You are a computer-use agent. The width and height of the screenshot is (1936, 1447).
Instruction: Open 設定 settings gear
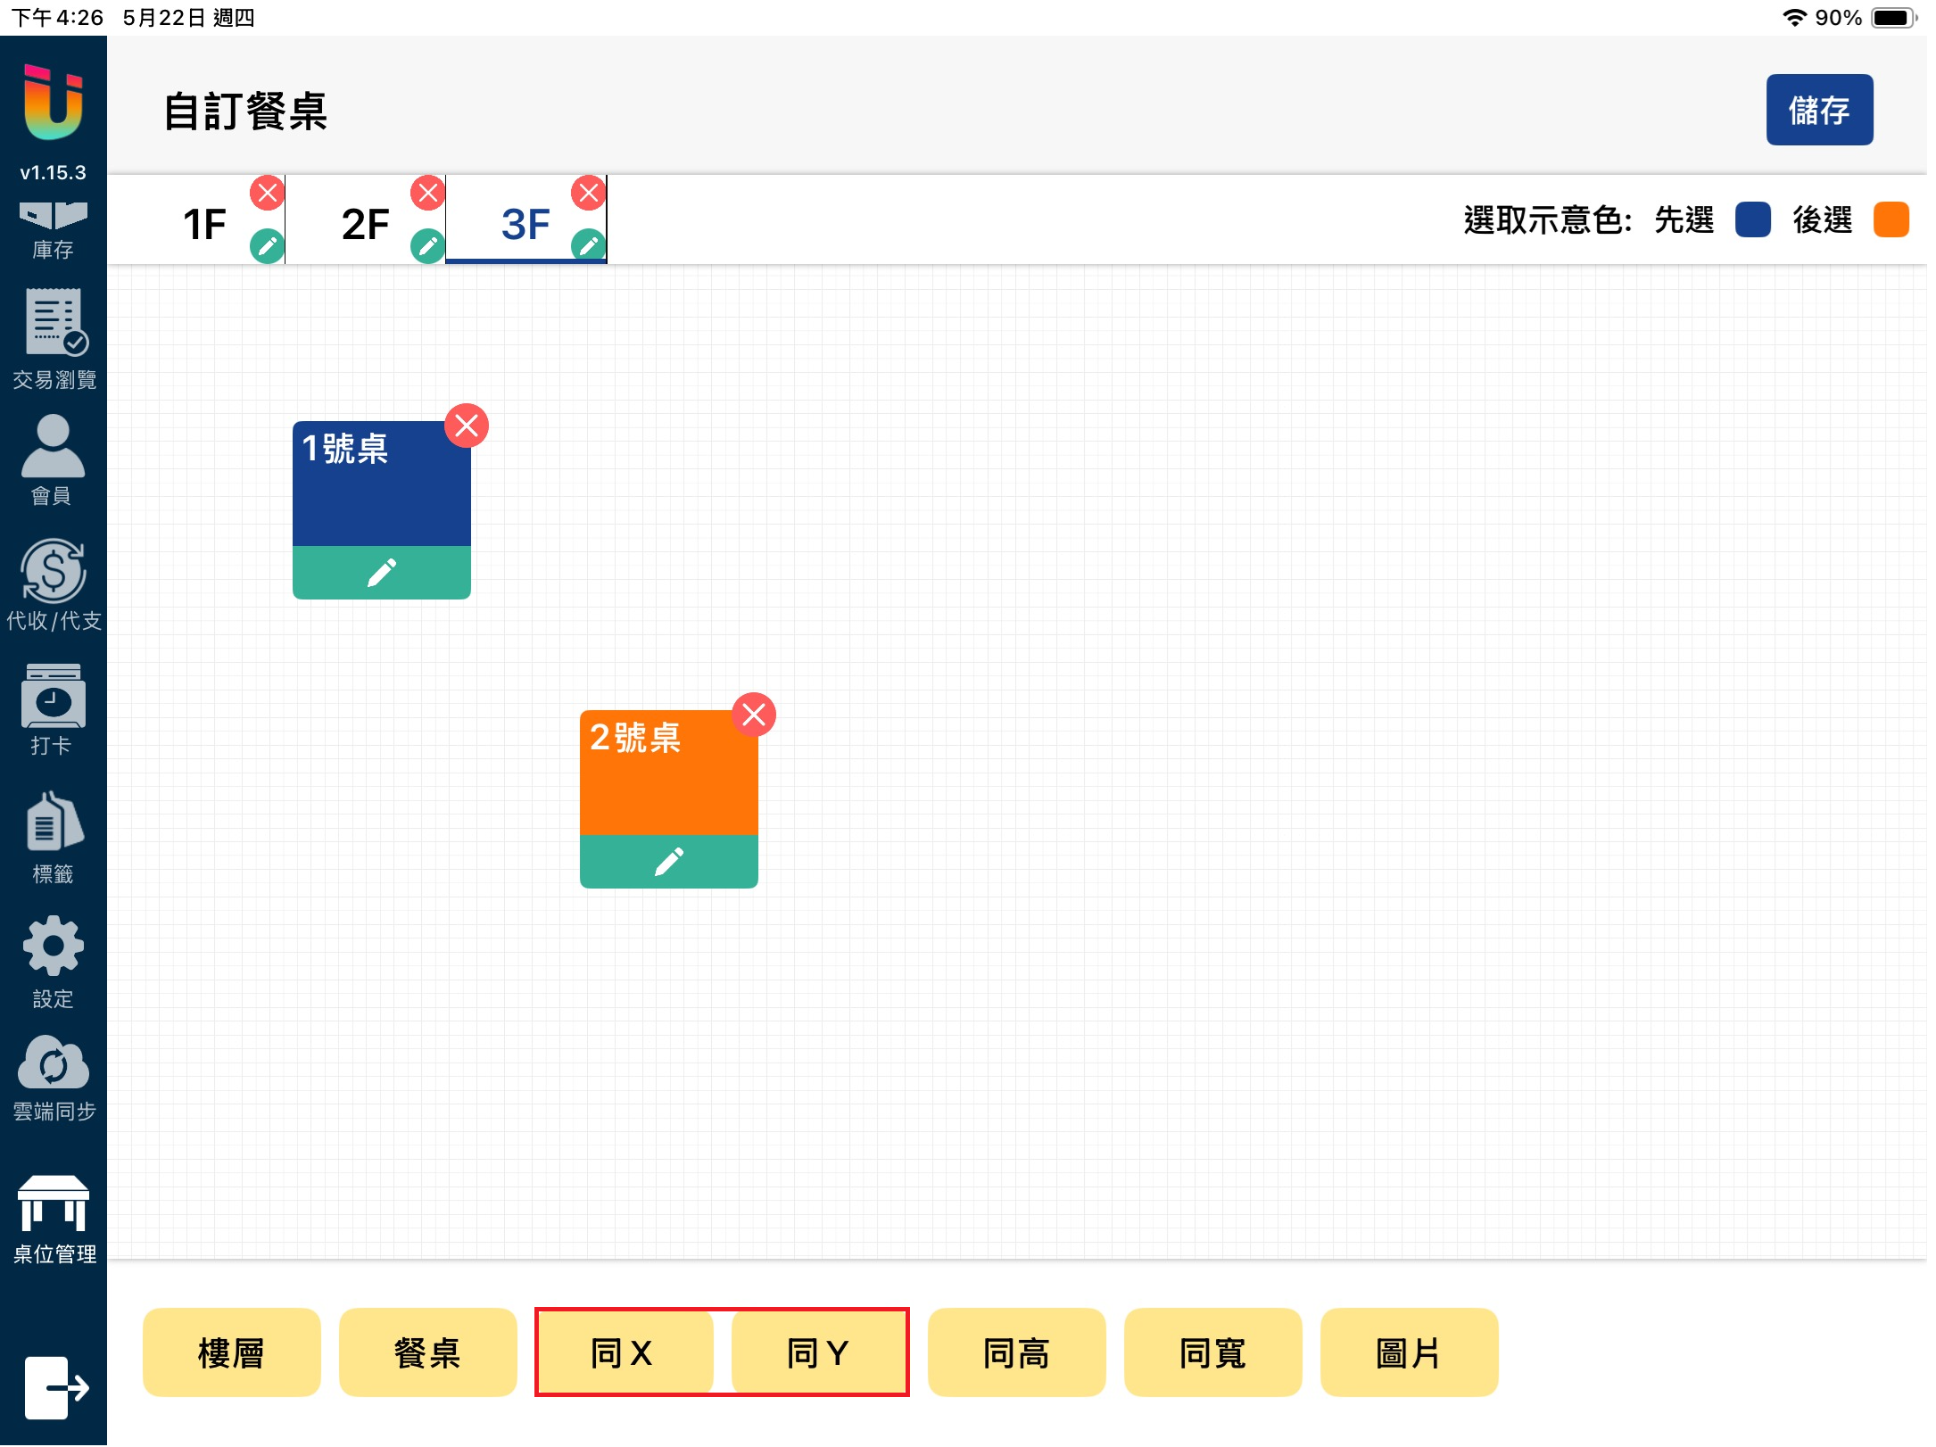point(53,961)
